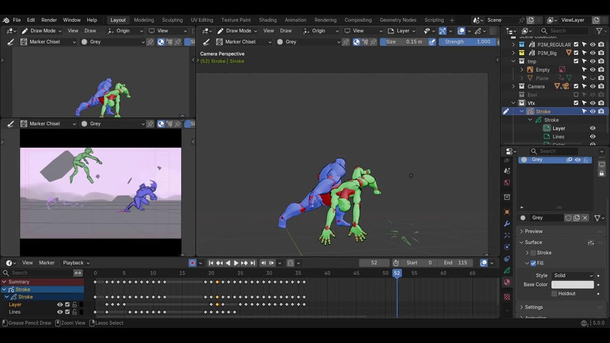This screenshot has width=610, height=343.
Task: Hide the Layer channel in timeline
Action: tap(60, 304)
